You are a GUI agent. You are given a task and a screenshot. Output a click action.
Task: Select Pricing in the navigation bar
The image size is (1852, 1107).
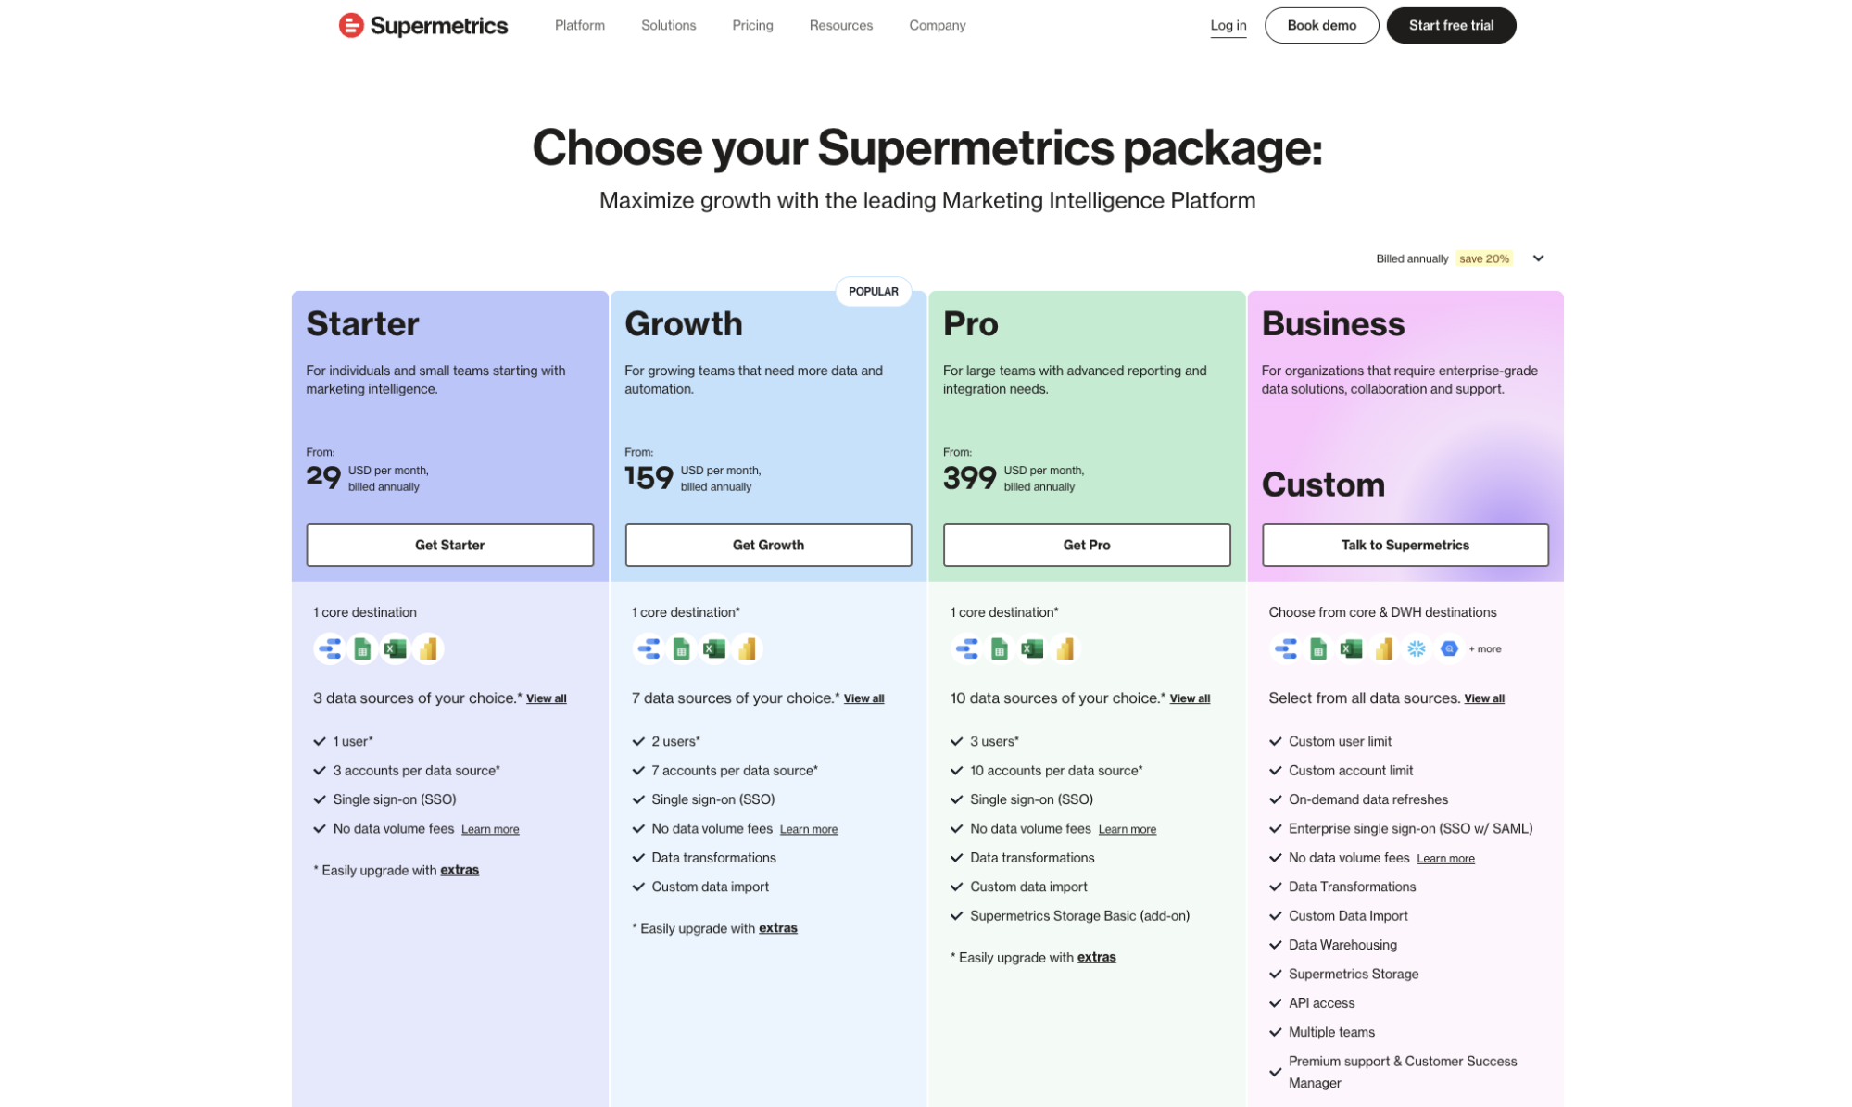752,25
